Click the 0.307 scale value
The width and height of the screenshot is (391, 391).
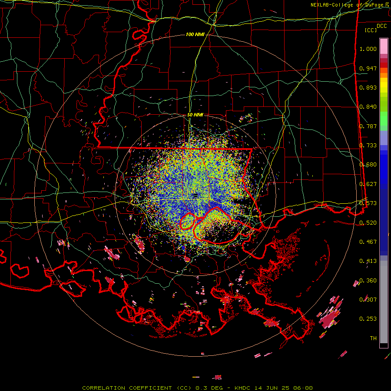(368, 300)
